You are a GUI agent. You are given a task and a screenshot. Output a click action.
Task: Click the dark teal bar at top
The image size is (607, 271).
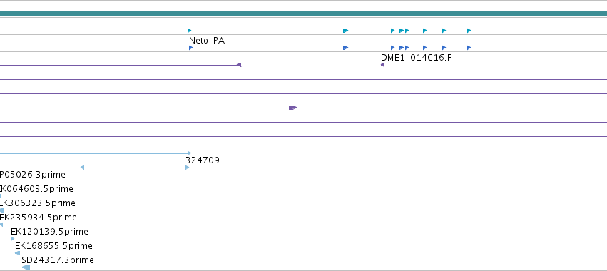click(x=304, y=14)
